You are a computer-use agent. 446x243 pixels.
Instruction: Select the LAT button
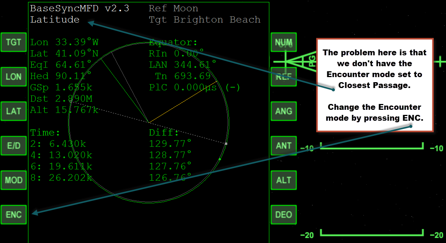click(14, 111)
